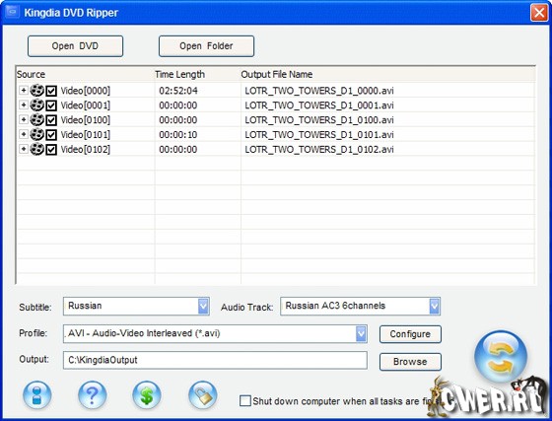Expand the Video[0001] tree node
The height and width of the screenshot is (421, 552).
pyautogui.click(x=24, y=105)
